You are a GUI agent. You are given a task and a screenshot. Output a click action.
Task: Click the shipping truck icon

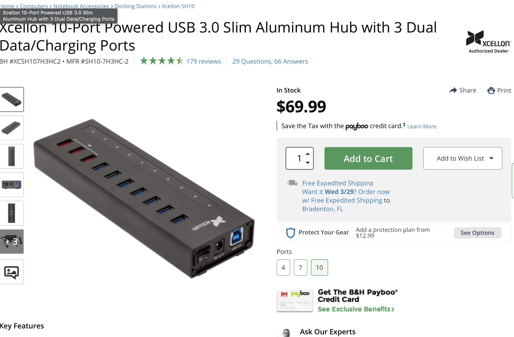[x=292, y=183]
